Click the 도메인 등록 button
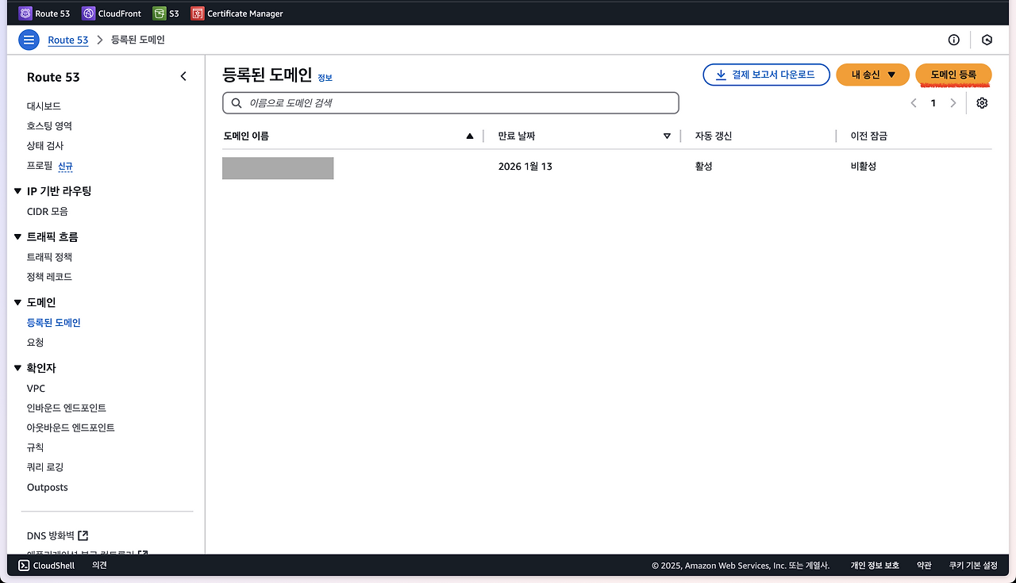The width and height of the screenshot is (1016, 583). 953,75
